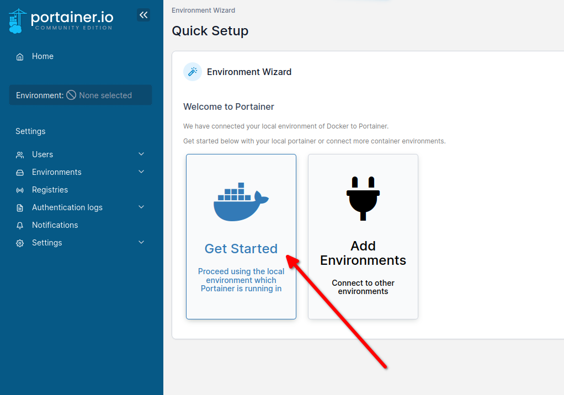Click the Users people icon
564x395 pixels.
coord(20,154)
